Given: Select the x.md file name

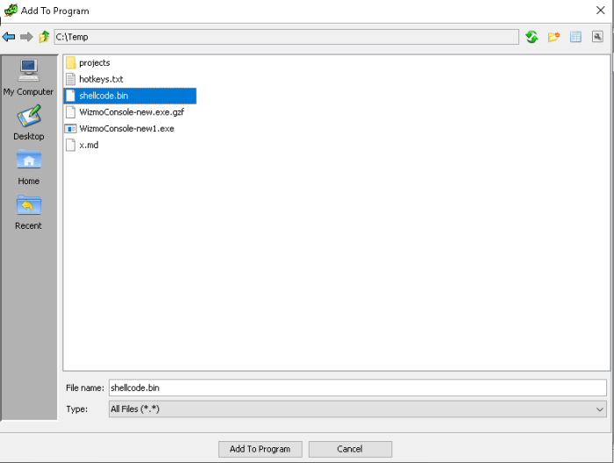Looking at the screenshot, I should (x=89, y=146).
